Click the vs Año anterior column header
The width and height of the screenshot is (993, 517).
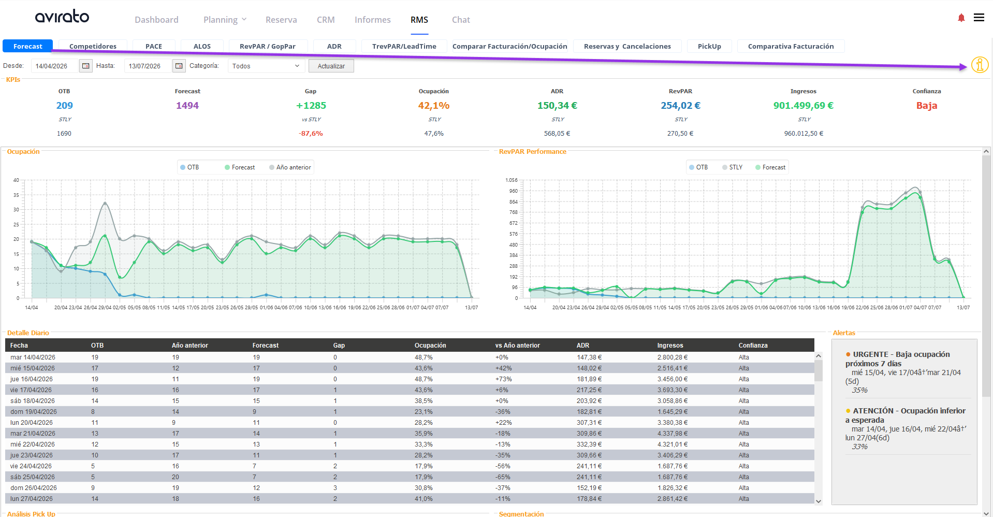tap(518, 346)
